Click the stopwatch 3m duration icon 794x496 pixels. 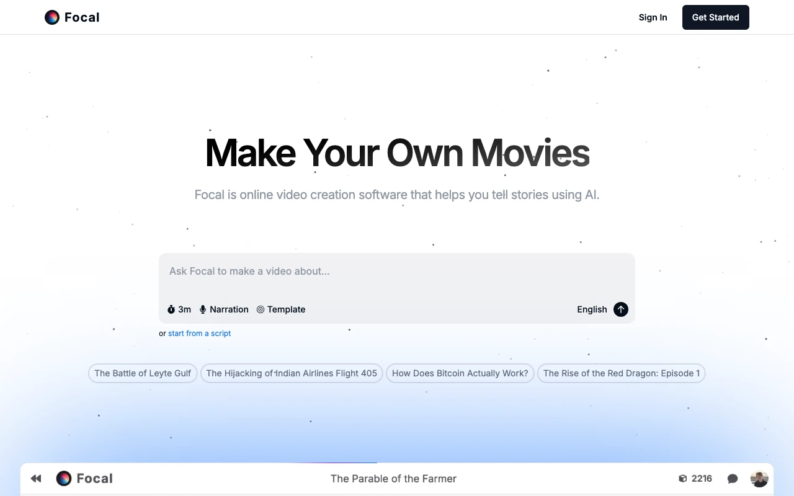click(x=171, y=309)
